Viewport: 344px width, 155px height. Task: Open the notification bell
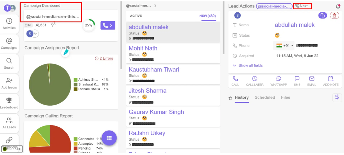point(338,7)
